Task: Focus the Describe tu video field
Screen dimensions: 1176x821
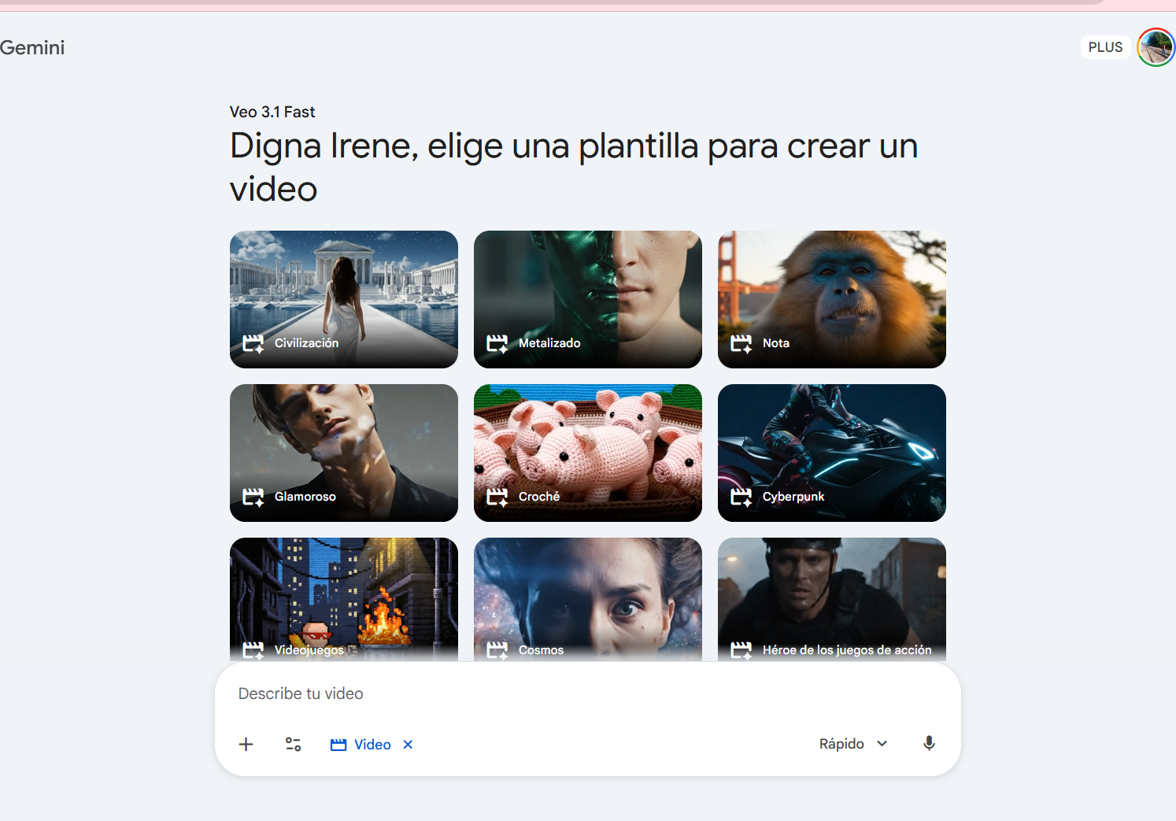Action: [x=582, y=693]
